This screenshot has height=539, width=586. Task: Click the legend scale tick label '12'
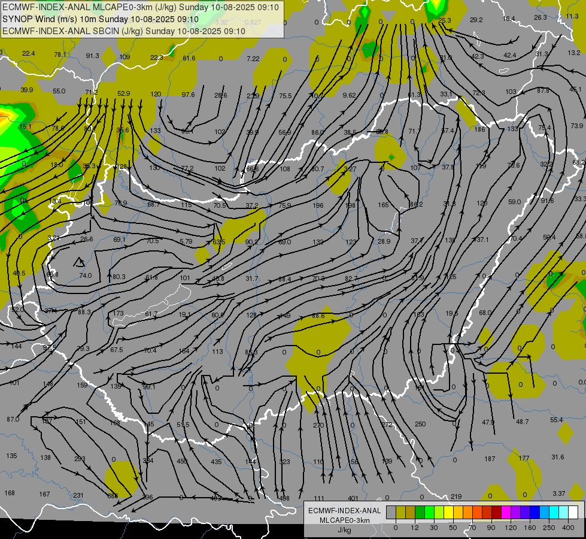tap(415, 528)
